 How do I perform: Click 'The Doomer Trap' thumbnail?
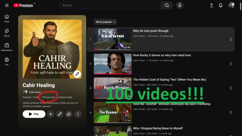113,112
